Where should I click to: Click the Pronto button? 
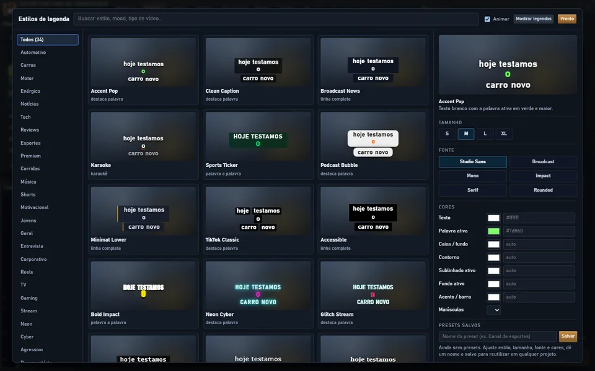click(x=567, y=19)
